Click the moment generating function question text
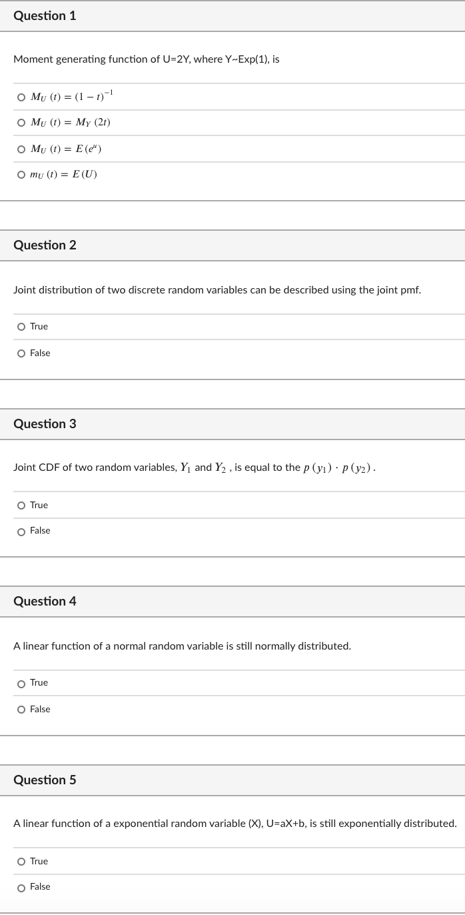 [x=147, y=59]
